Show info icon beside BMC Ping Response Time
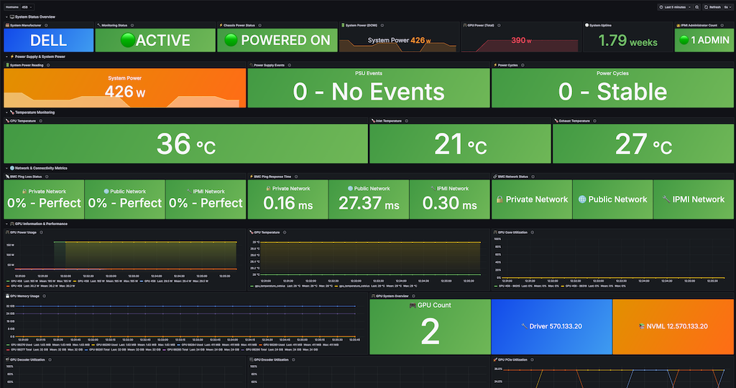Viewport: 736px width, 388px height. coord(296,176)
